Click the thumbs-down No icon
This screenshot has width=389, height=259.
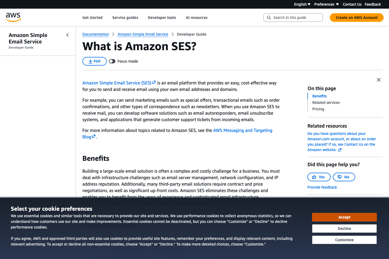(340, 177)
